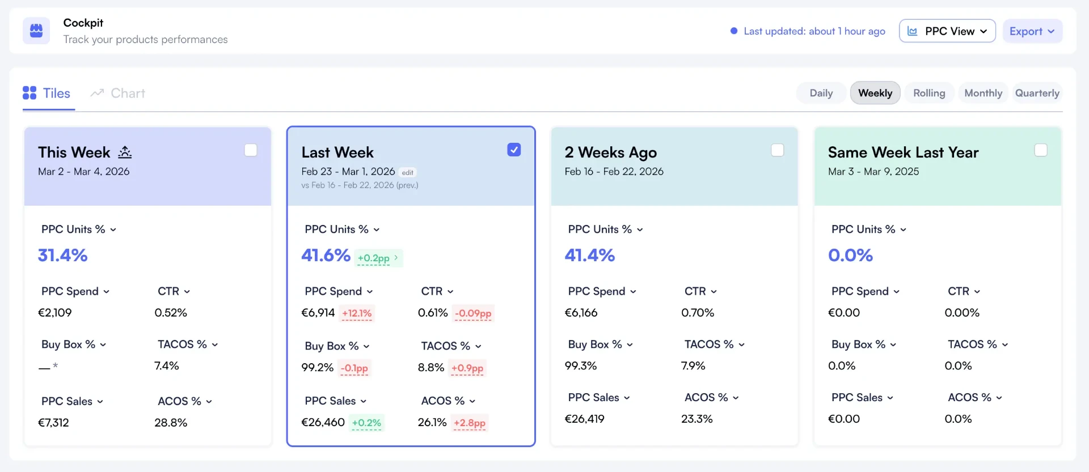Image resolution: width=1089 pixels, height=472 pixels.
Task: Click the chart icon in PPC View button
Action: click(x=913, y=31)
